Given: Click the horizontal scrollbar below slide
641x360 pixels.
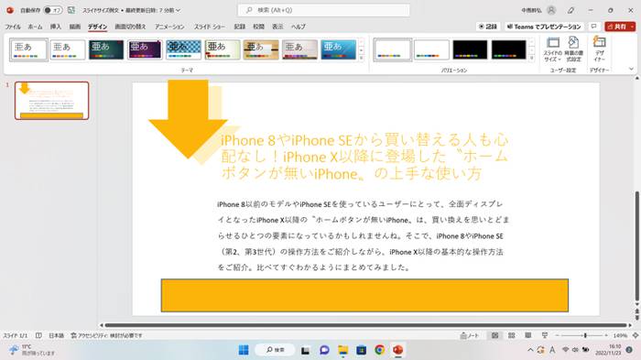Looking at the screenshot, I should (365, 325).
